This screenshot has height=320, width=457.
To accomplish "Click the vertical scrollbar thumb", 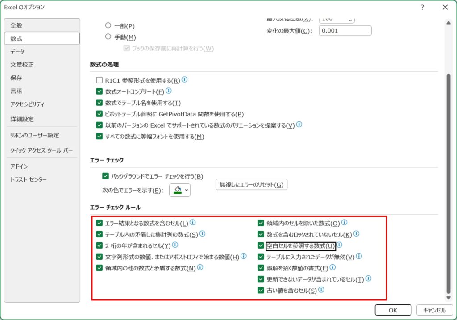I will click(449, 183).
